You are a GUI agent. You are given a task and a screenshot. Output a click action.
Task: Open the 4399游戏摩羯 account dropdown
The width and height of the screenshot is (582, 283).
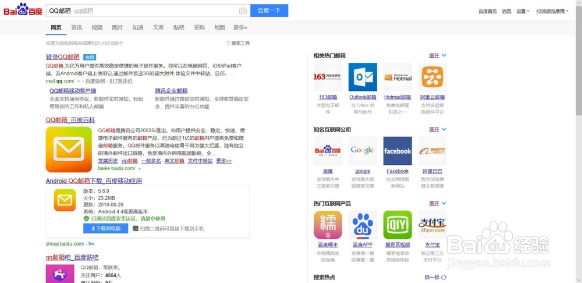[552, 11]
